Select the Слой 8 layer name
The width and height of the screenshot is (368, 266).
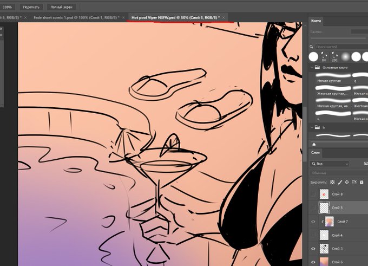(337, 194)
